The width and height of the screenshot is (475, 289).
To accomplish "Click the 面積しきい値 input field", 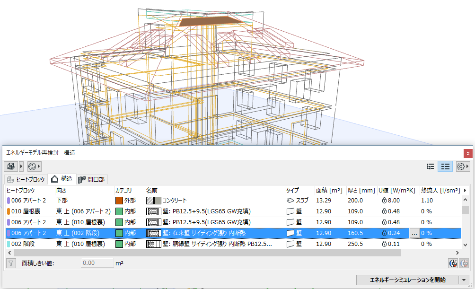I will 97,263.
